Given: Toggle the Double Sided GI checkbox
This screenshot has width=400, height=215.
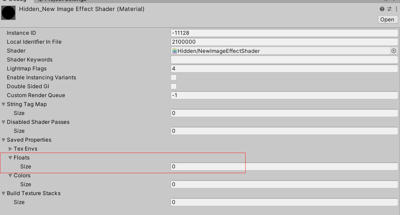Looking at the screenshot, I should click(x=173, y=86).
